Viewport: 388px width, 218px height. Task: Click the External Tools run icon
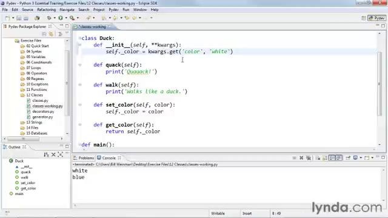[x=72, y=18]
